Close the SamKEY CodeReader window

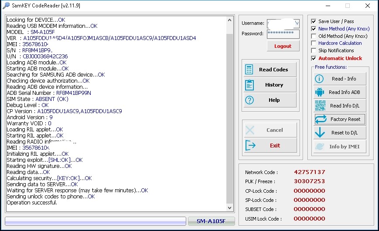tap(368, 6)
